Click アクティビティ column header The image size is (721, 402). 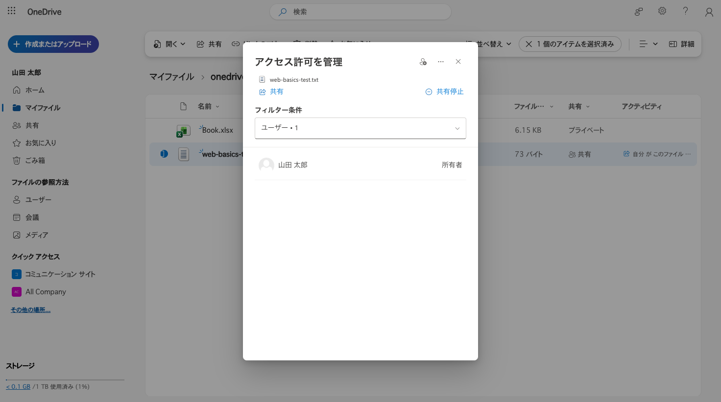642,106
